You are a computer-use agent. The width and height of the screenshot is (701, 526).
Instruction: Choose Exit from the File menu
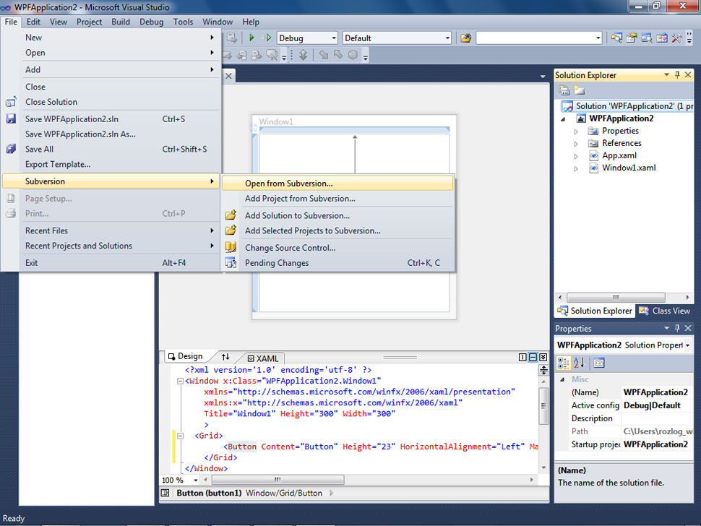coord(111,263)
